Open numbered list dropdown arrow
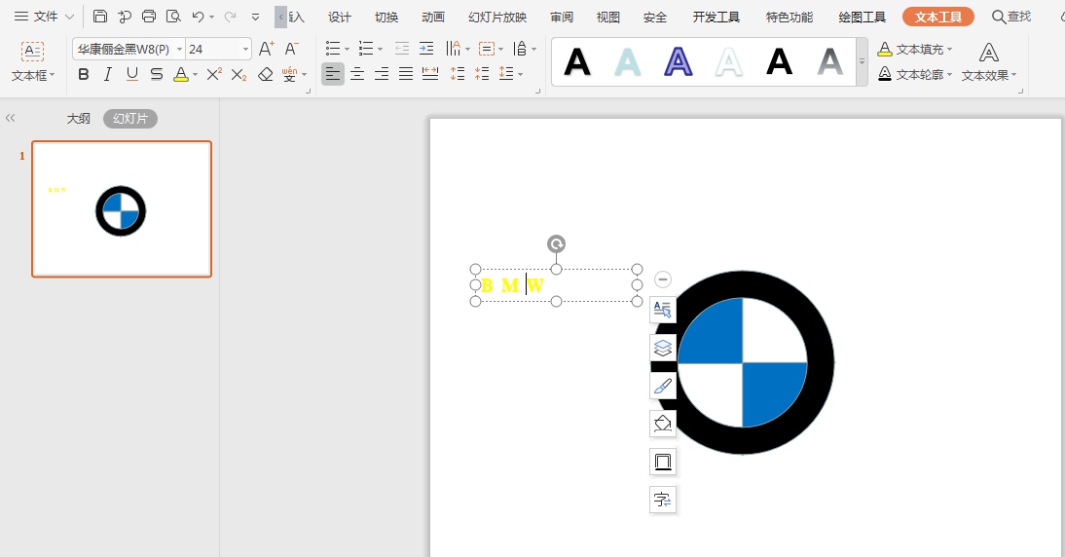This screenshot has width=1065, height=557. (381, 49)
